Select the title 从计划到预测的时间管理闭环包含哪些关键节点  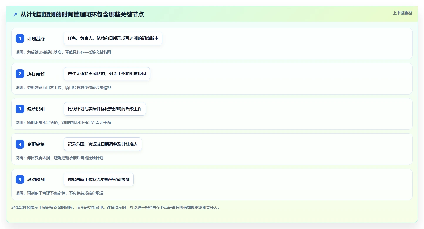(x=82, y=14)
